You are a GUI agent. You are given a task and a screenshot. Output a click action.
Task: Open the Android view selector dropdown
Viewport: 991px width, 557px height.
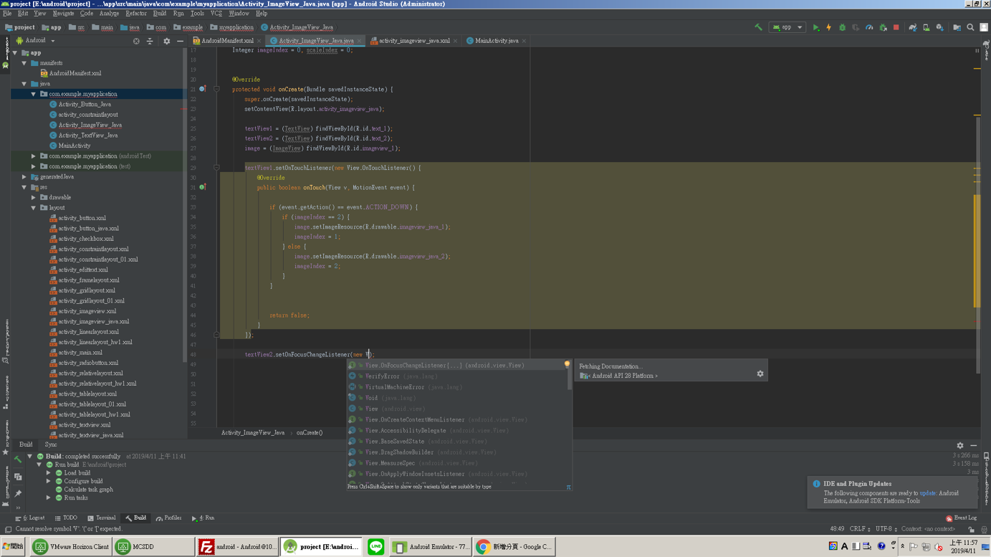coord(35,41)
